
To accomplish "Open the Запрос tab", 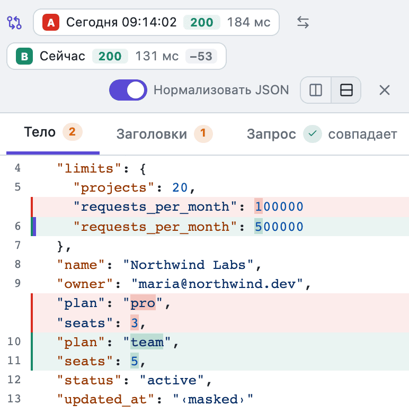I will tap(322, 134).
